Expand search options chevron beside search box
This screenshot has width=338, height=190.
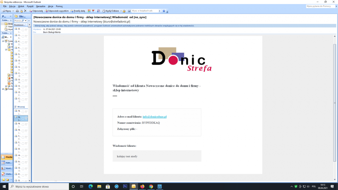coord(29,21)
